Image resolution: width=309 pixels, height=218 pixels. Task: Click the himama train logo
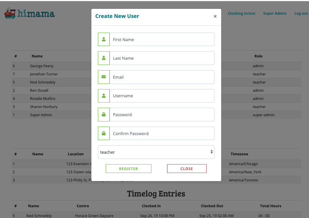pos(30,13)
